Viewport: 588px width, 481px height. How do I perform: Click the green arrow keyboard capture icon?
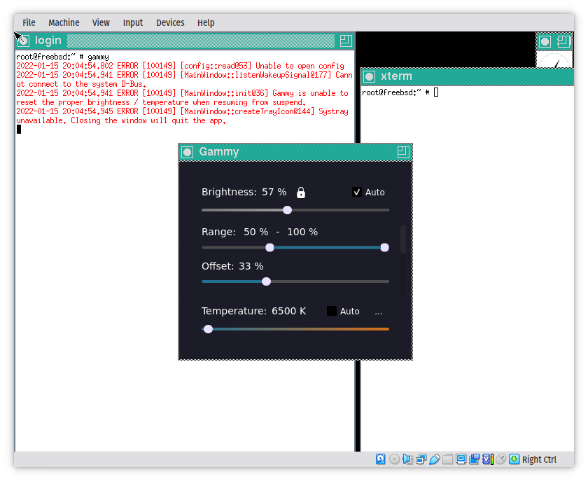point(514,459)
